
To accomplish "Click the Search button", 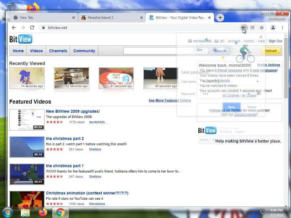I will pos(220,51).
